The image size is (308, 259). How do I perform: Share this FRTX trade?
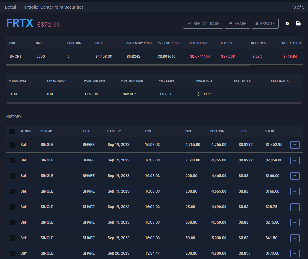pos(237,24)
